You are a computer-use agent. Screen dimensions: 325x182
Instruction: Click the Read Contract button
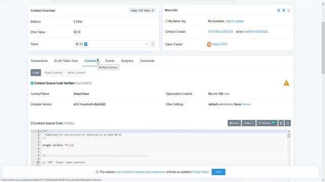53,73
